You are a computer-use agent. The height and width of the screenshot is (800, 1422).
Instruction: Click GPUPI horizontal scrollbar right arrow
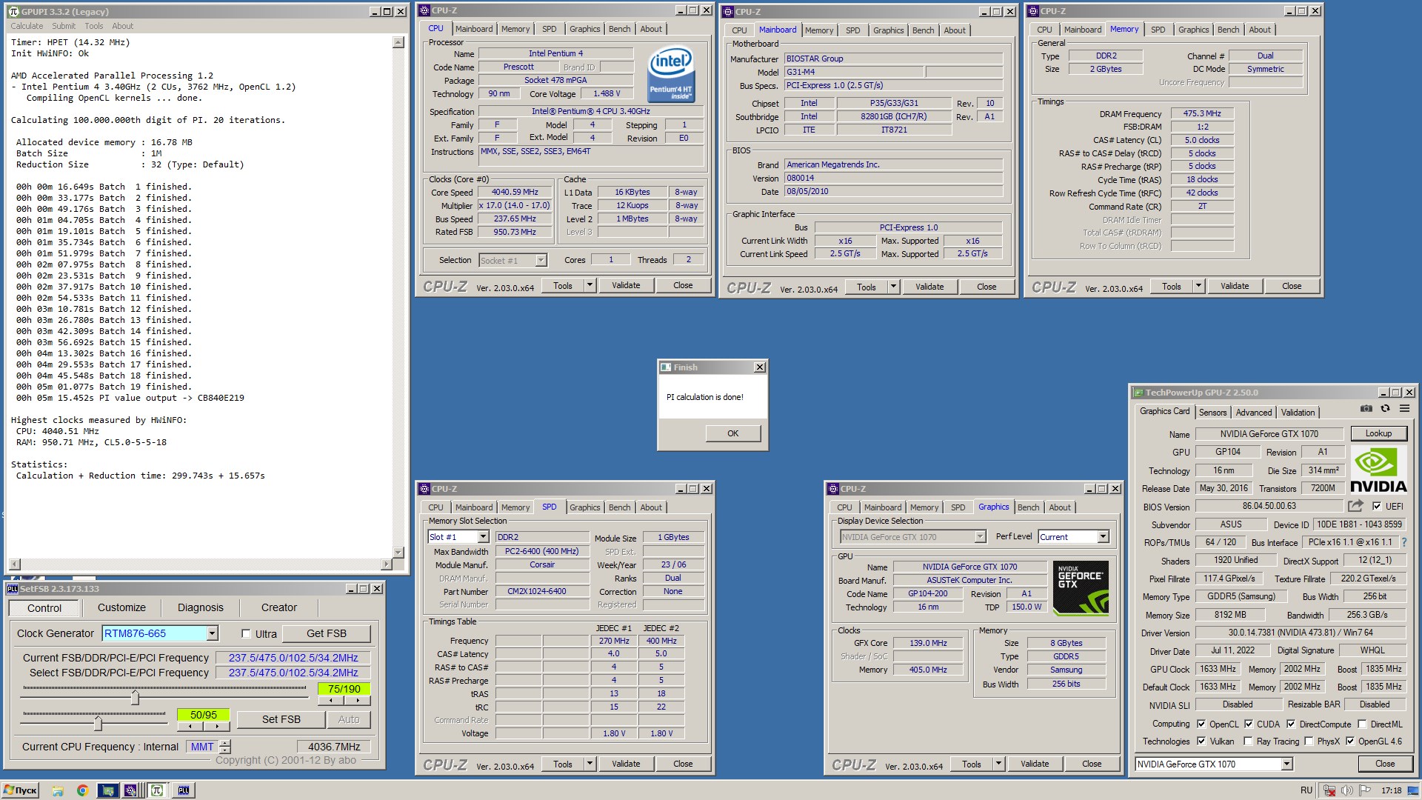[x=385, y=564]
